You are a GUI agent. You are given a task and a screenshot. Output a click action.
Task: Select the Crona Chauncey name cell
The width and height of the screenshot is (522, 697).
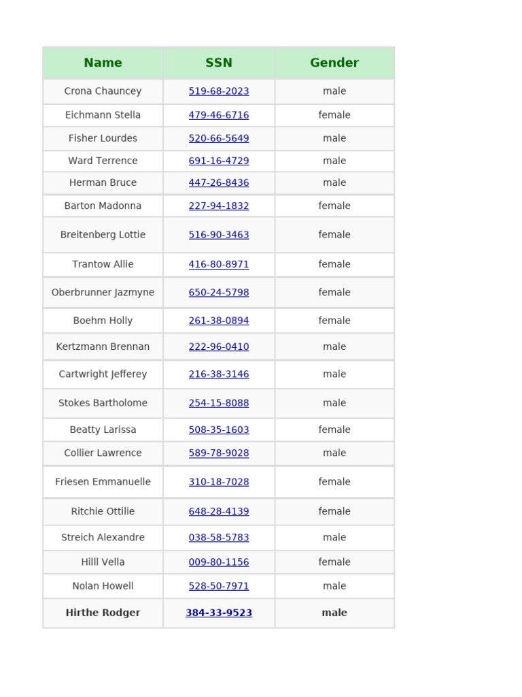(x=103, y=91)
